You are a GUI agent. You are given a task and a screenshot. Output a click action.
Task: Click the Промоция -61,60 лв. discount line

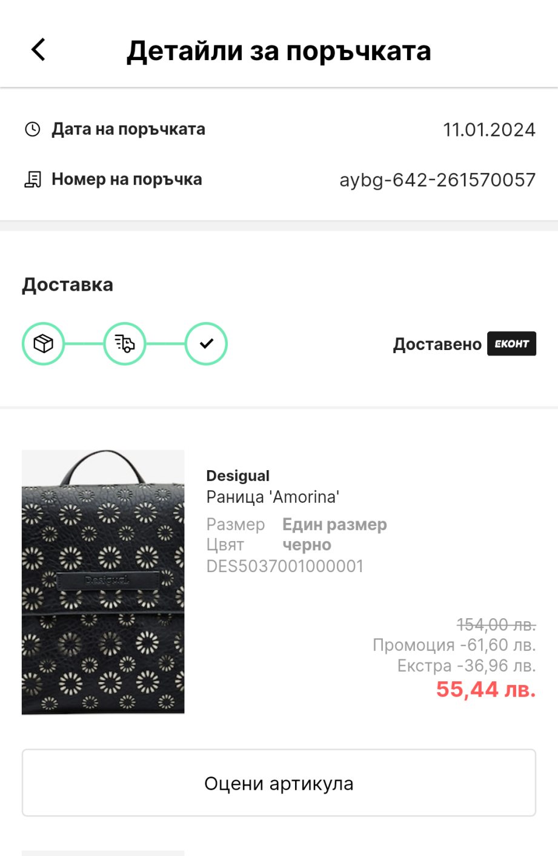click(x=454, y=645)
